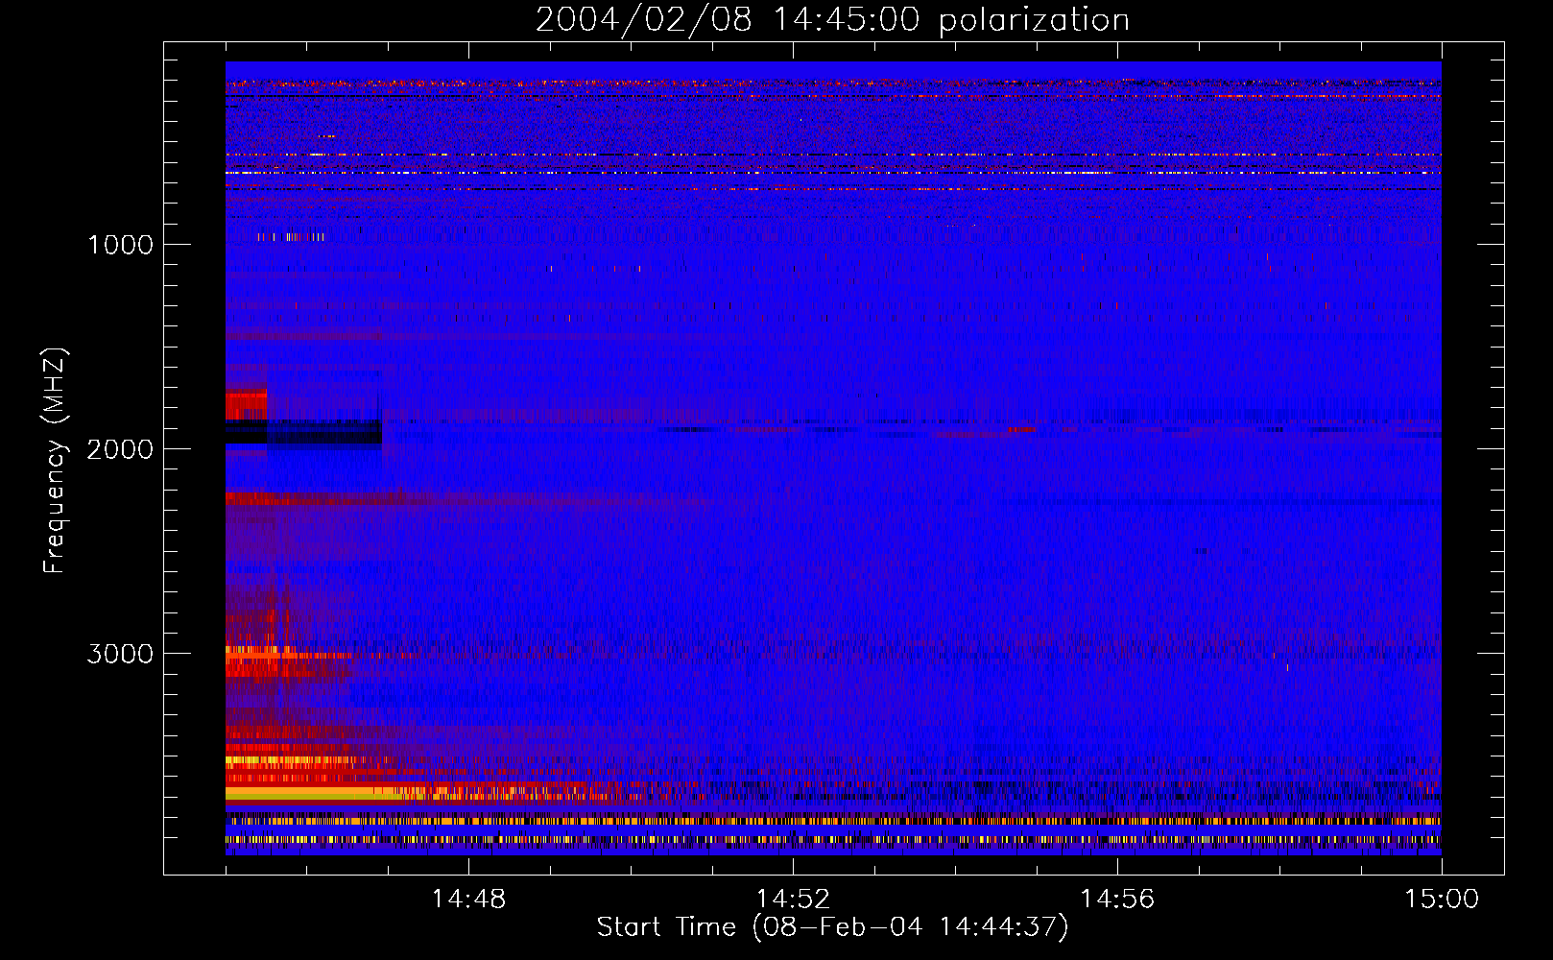
Task: Click the '3000' frequency tick label
Action: 120,654
